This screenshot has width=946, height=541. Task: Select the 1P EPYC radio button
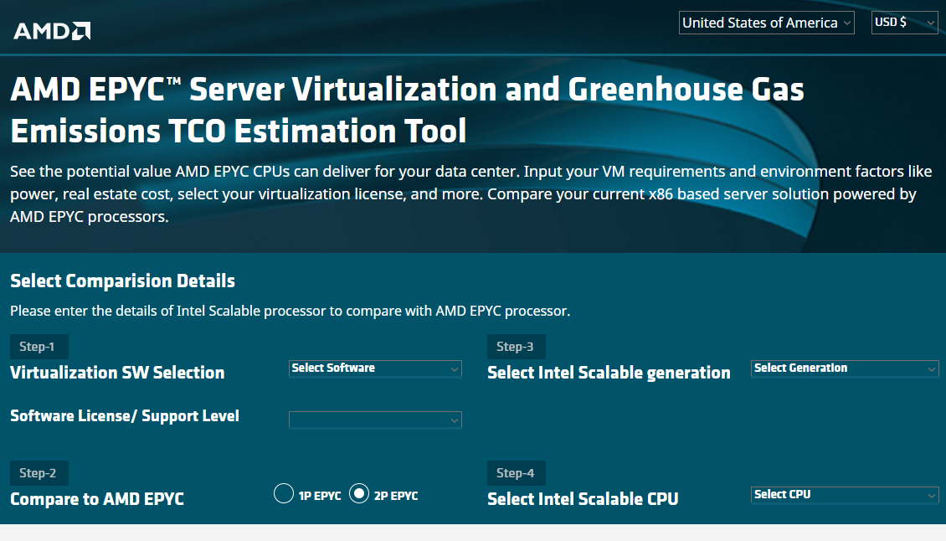click(x=284, y=494)
